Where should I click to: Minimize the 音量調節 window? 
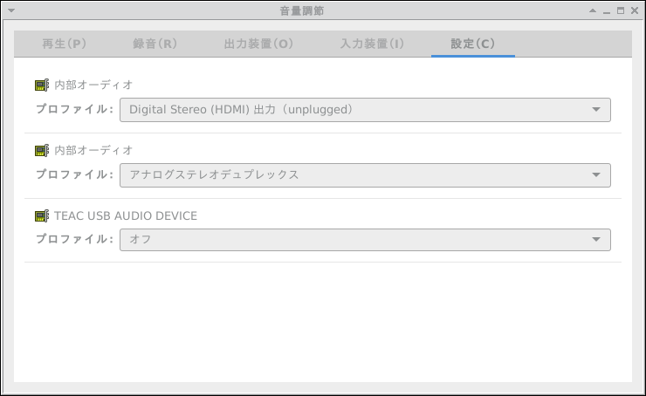point(607,11)
